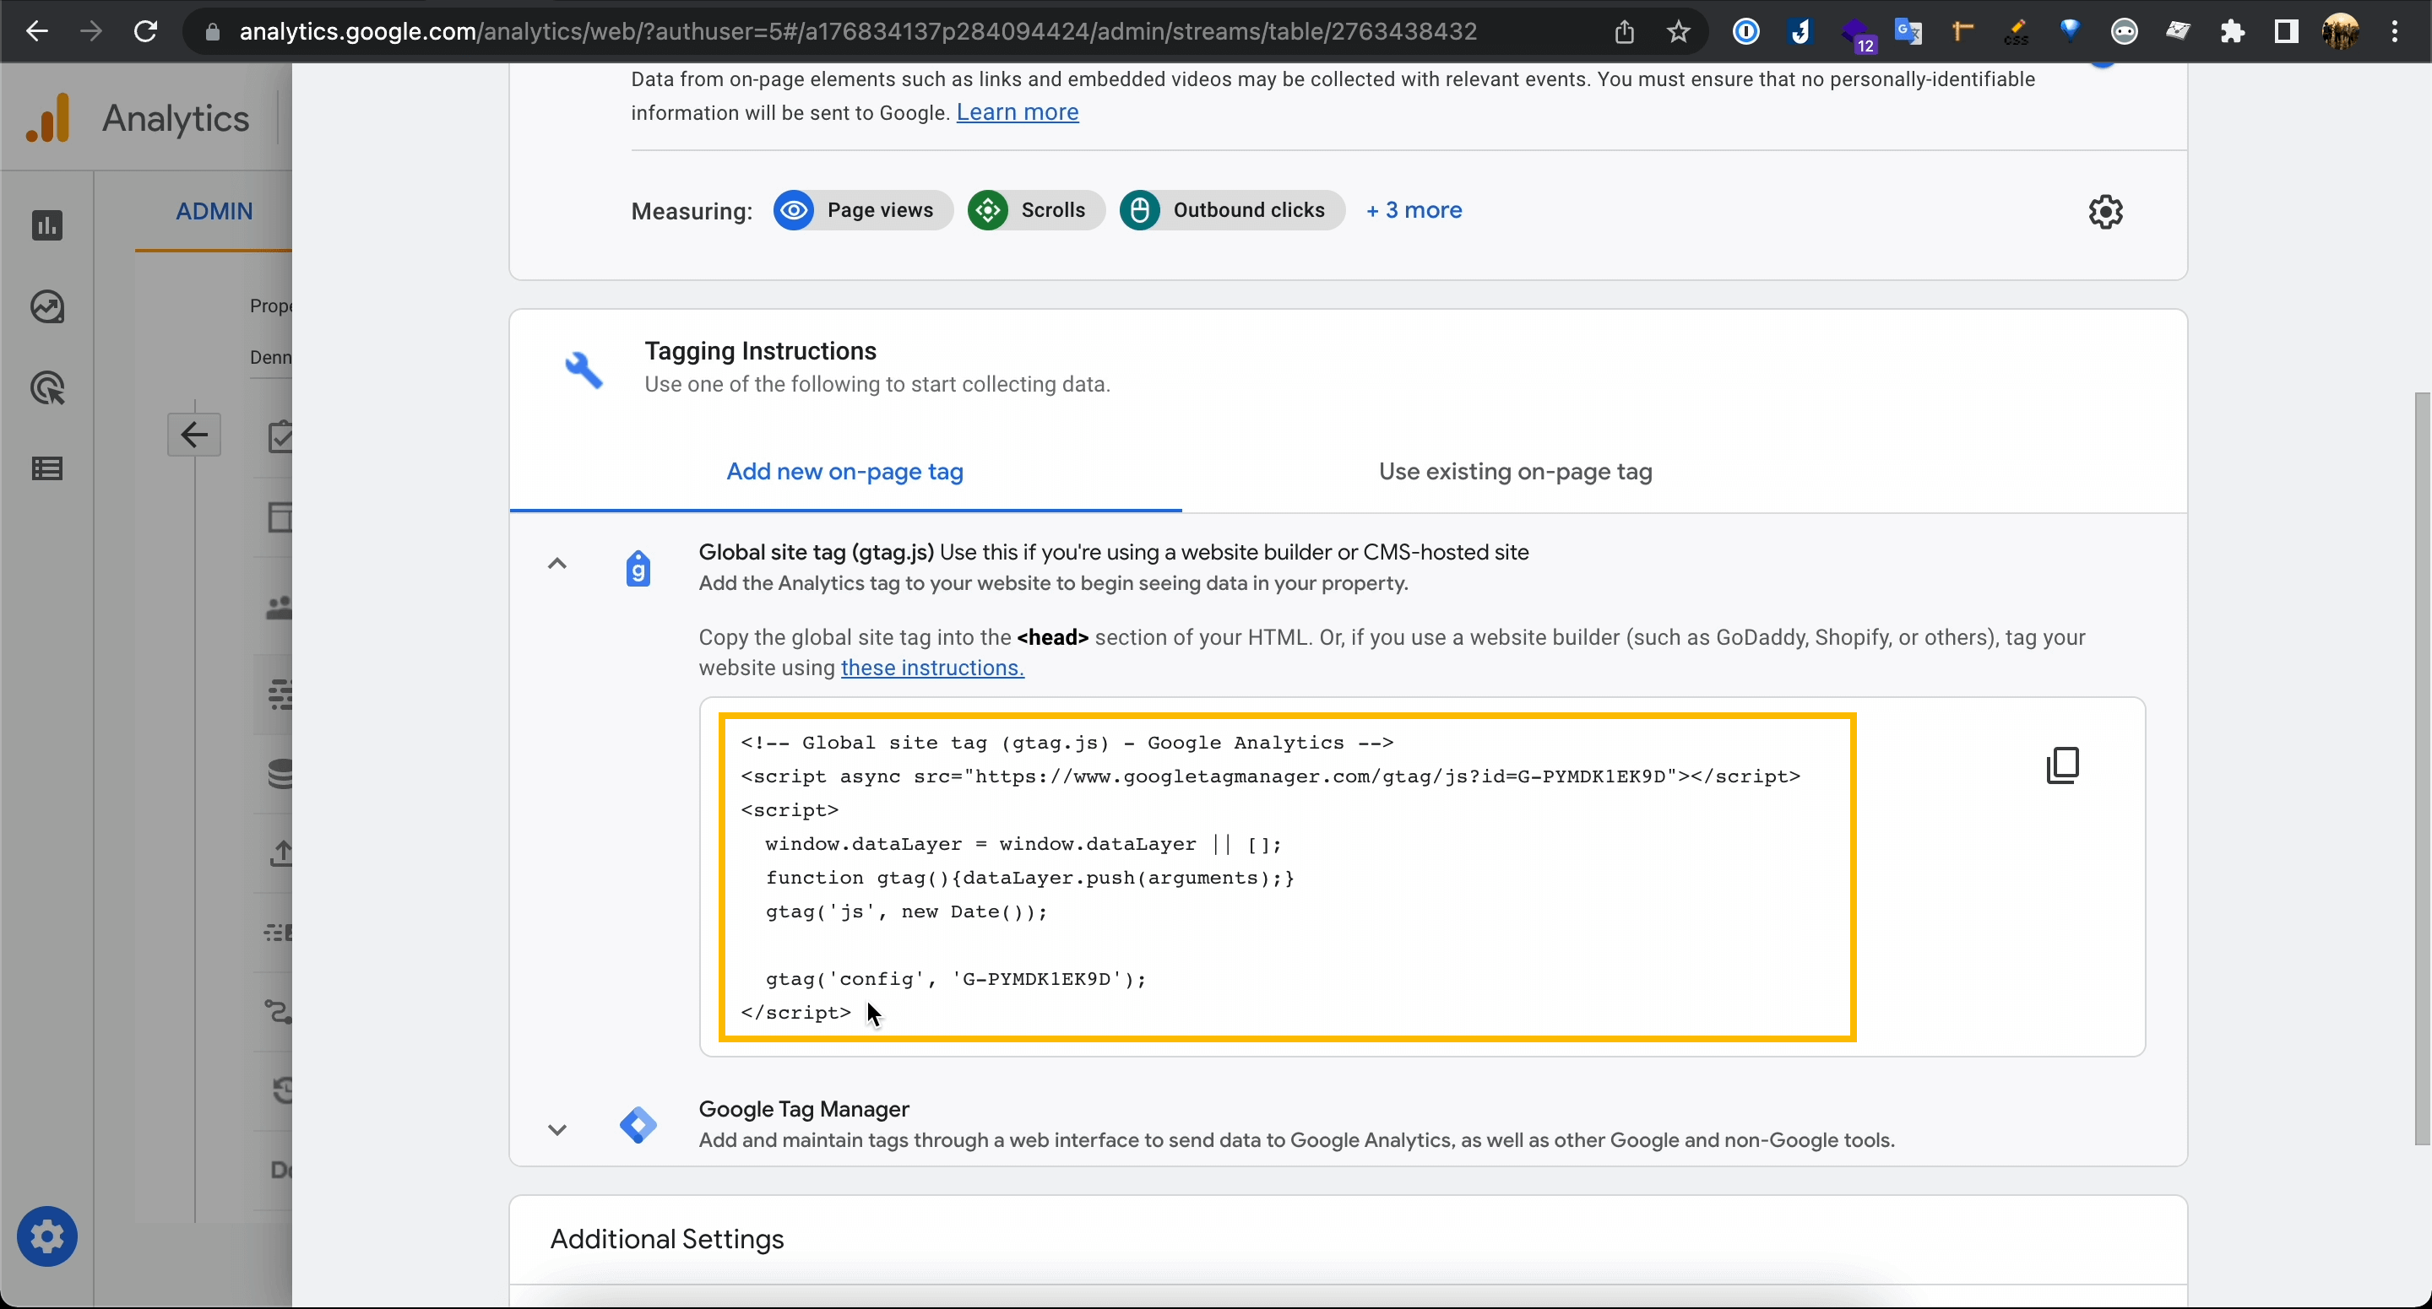Open the Extensions puzzle-piece menu
Screen dimensions: 2432x1309
pos(2232,32)
